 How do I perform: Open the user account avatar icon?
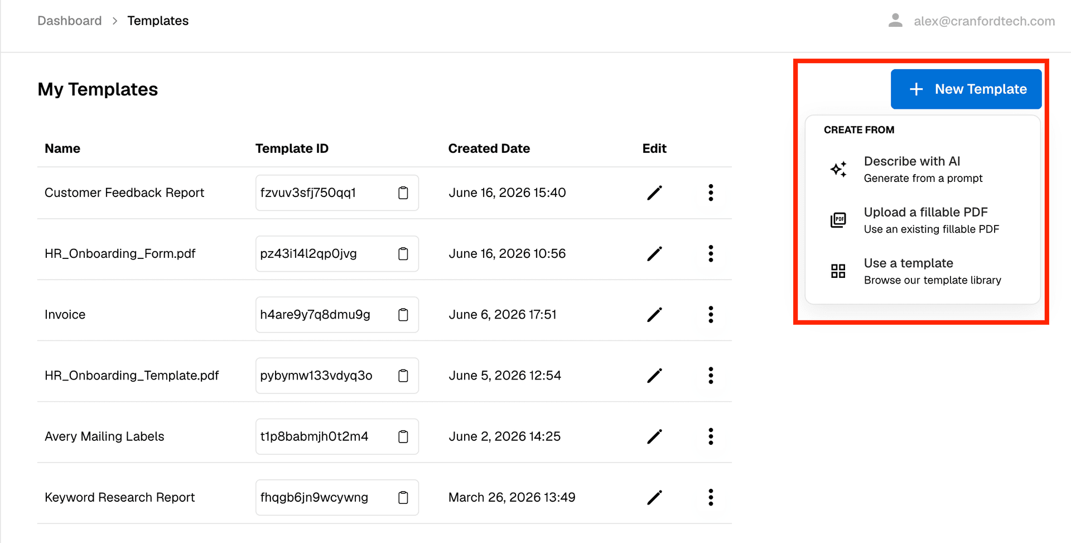(895, 21)
